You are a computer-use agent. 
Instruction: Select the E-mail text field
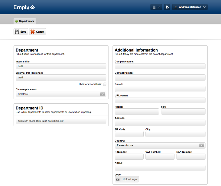point(160,89)
